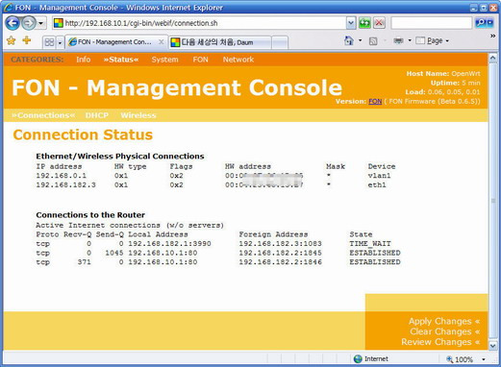Click the browser Forward arrow button
This screenshot has width=501, height=367.
click(29, 23)
